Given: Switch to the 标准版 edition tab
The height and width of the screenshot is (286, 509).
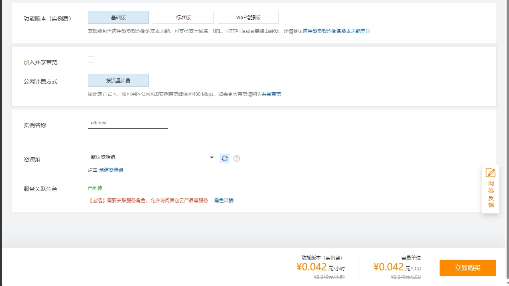Looking at the screenshot, I should click(x=183, y=17).
